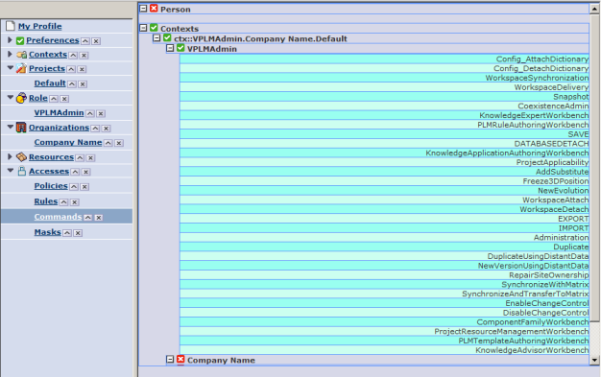Screen dimensions: 601x377
Task: Collapse the ctx::VPLMAdmin.Company Name.Default node
Action: pyautogui.click(x=156, y=38)
